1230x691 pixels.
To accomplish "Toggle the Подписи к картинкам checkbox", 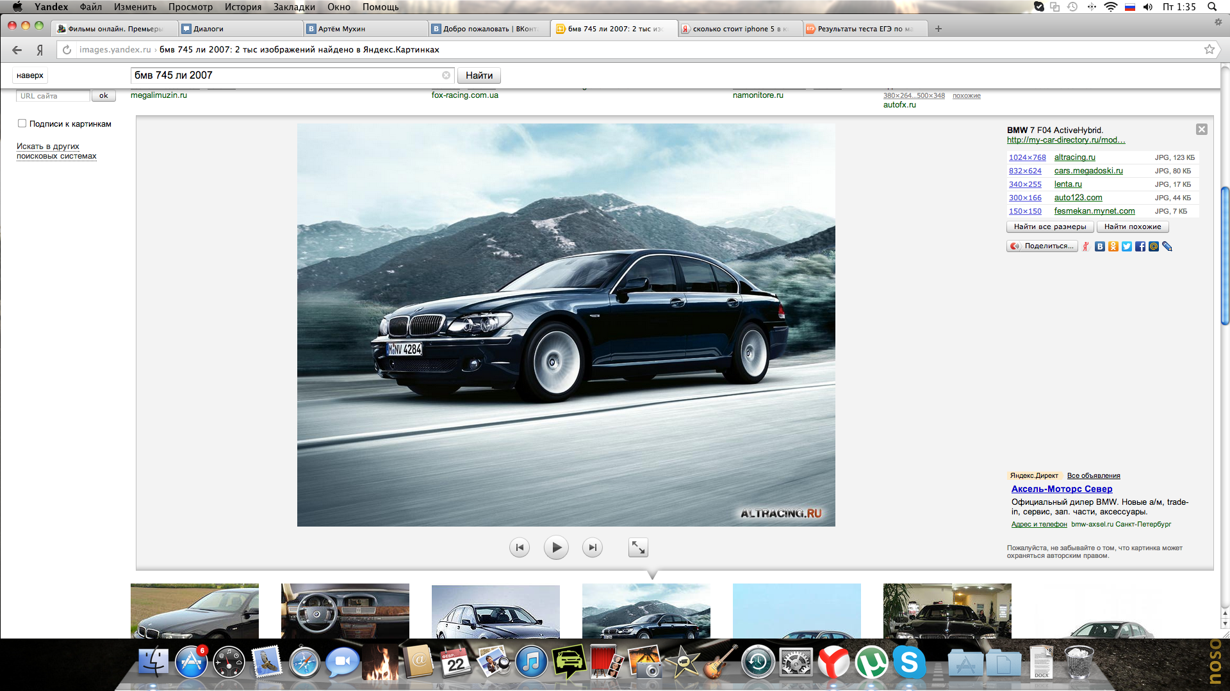I will pos(22,123).
